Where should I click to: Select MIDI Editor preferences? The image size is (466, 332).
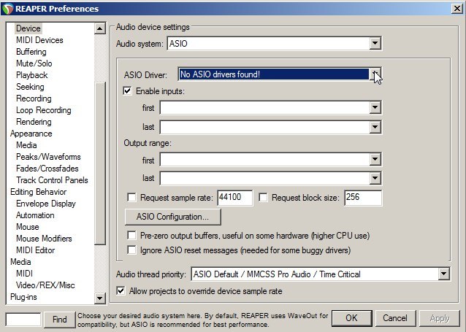click(35, 250)
